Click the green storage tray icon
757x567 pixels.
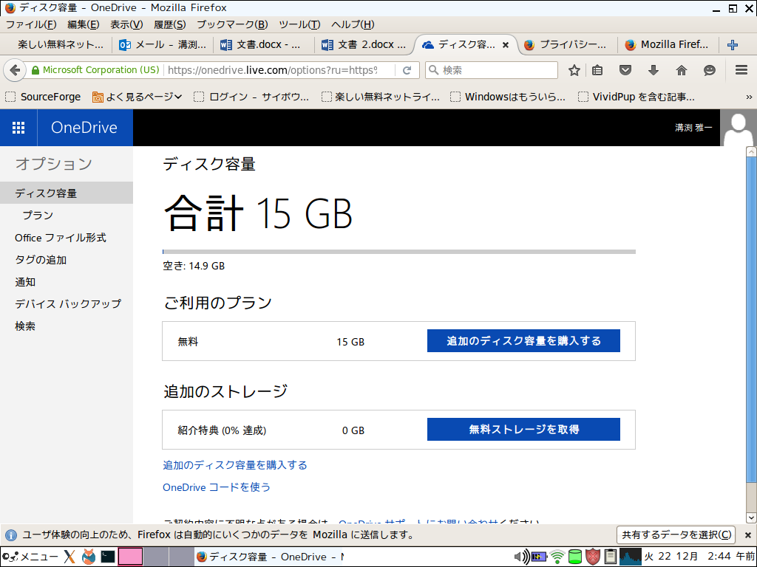[x=575, y=557]
